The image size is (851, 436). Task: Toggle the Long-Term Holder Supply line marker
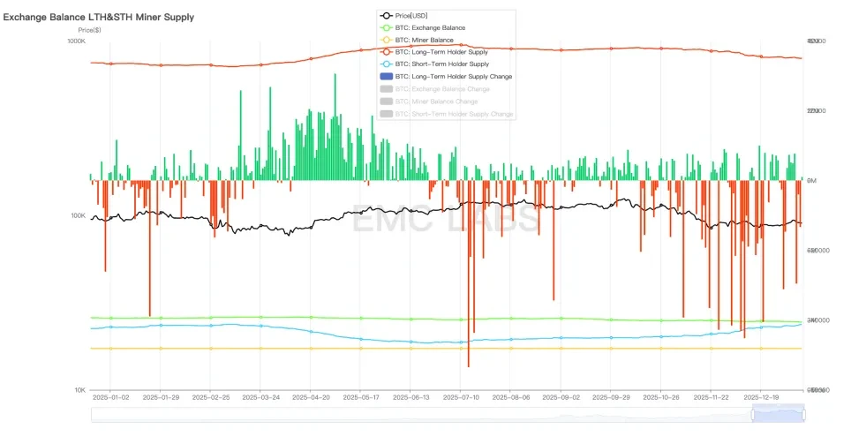pos(386,53)
